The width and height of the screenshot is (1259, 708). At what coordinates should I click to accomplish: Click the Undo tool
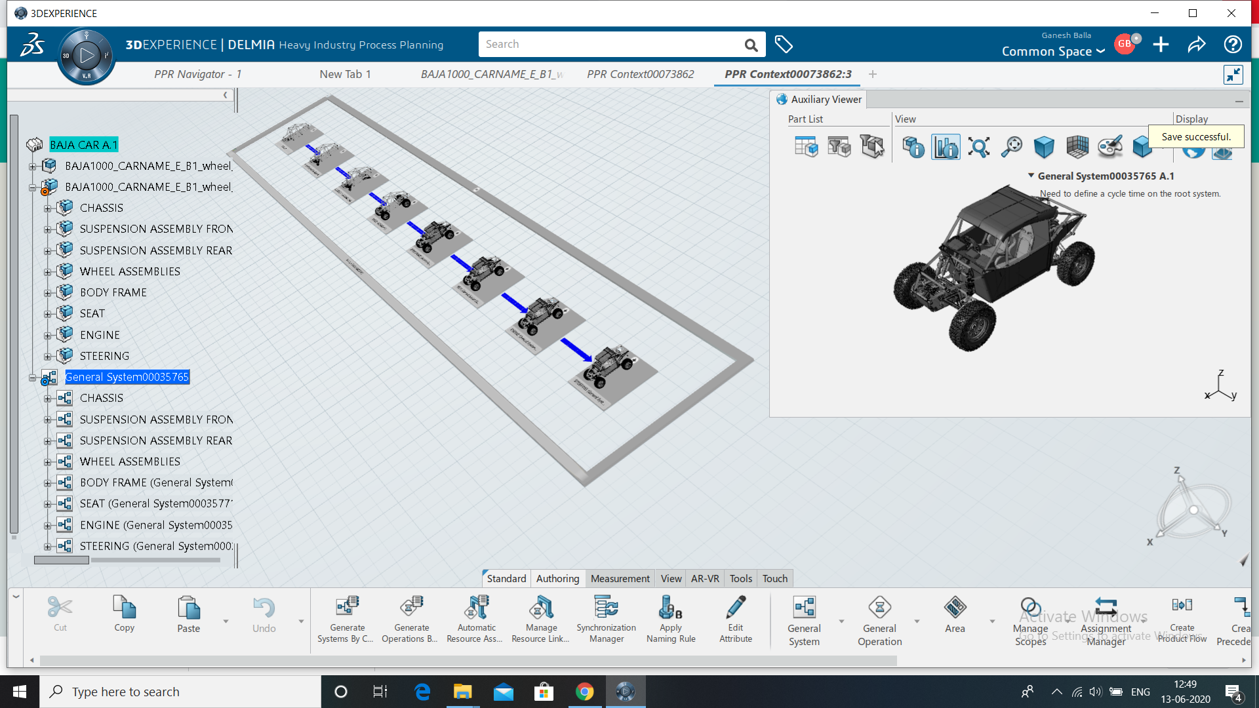264,614
